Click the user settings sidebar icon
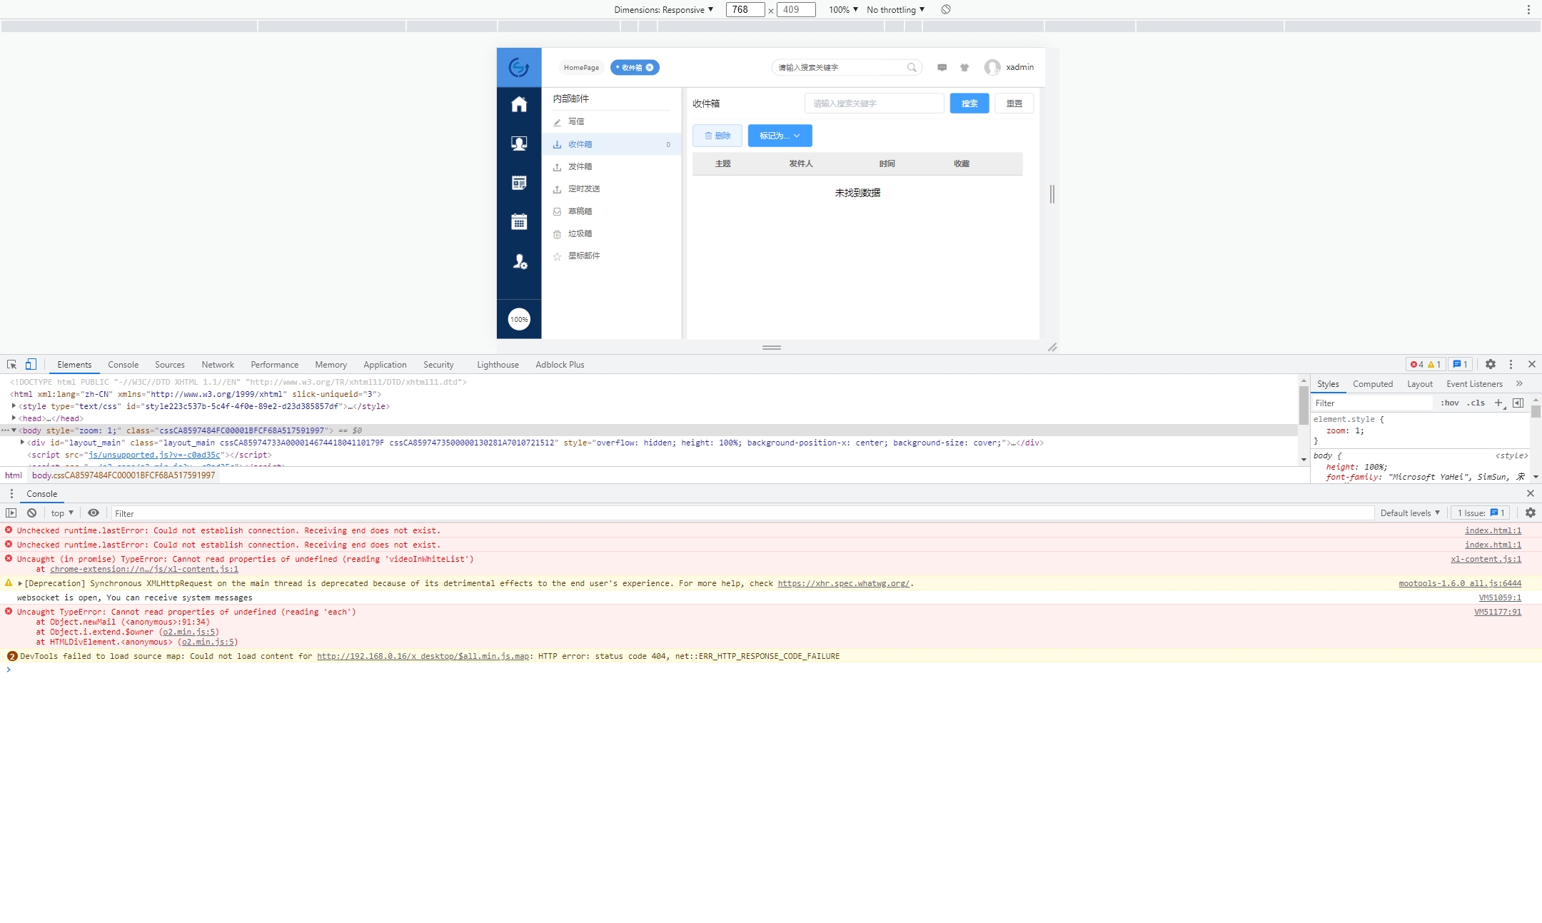The height and width of the screenshot is (923, 1542). pos(519,262)
